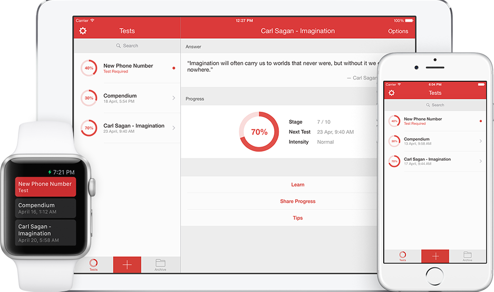This screenshot has height=292, width=494.
Task: Click 30% progress ring on iPhone
Action: 394,141
